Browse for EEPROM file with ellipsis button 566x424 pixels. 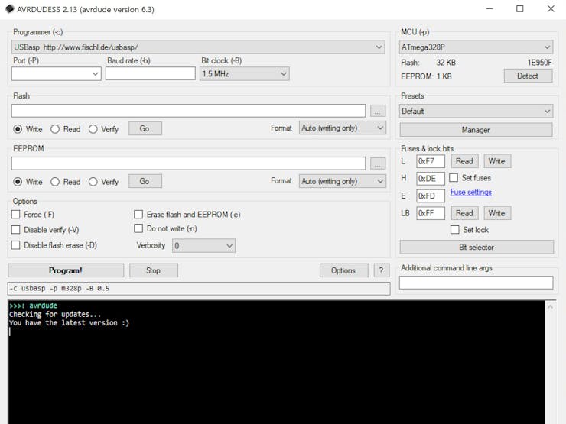tap(378, 164)
